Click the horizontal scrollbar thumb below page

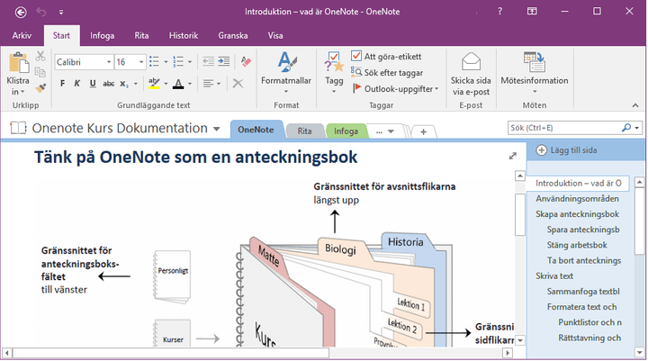pos(170,353)
